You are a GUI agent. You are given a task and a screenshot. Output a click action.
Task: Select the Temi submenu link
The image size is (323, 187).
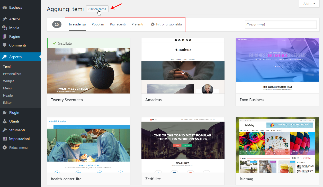(7, 67)
